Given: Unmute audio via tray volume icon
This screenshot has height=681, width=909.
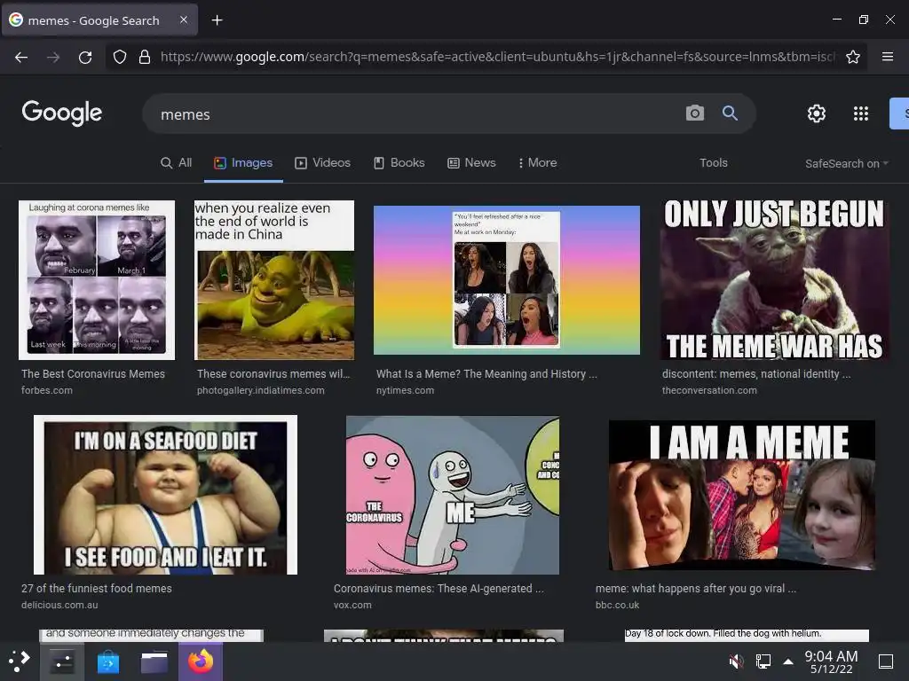Looking at the screenshot, I should (736, 661).
